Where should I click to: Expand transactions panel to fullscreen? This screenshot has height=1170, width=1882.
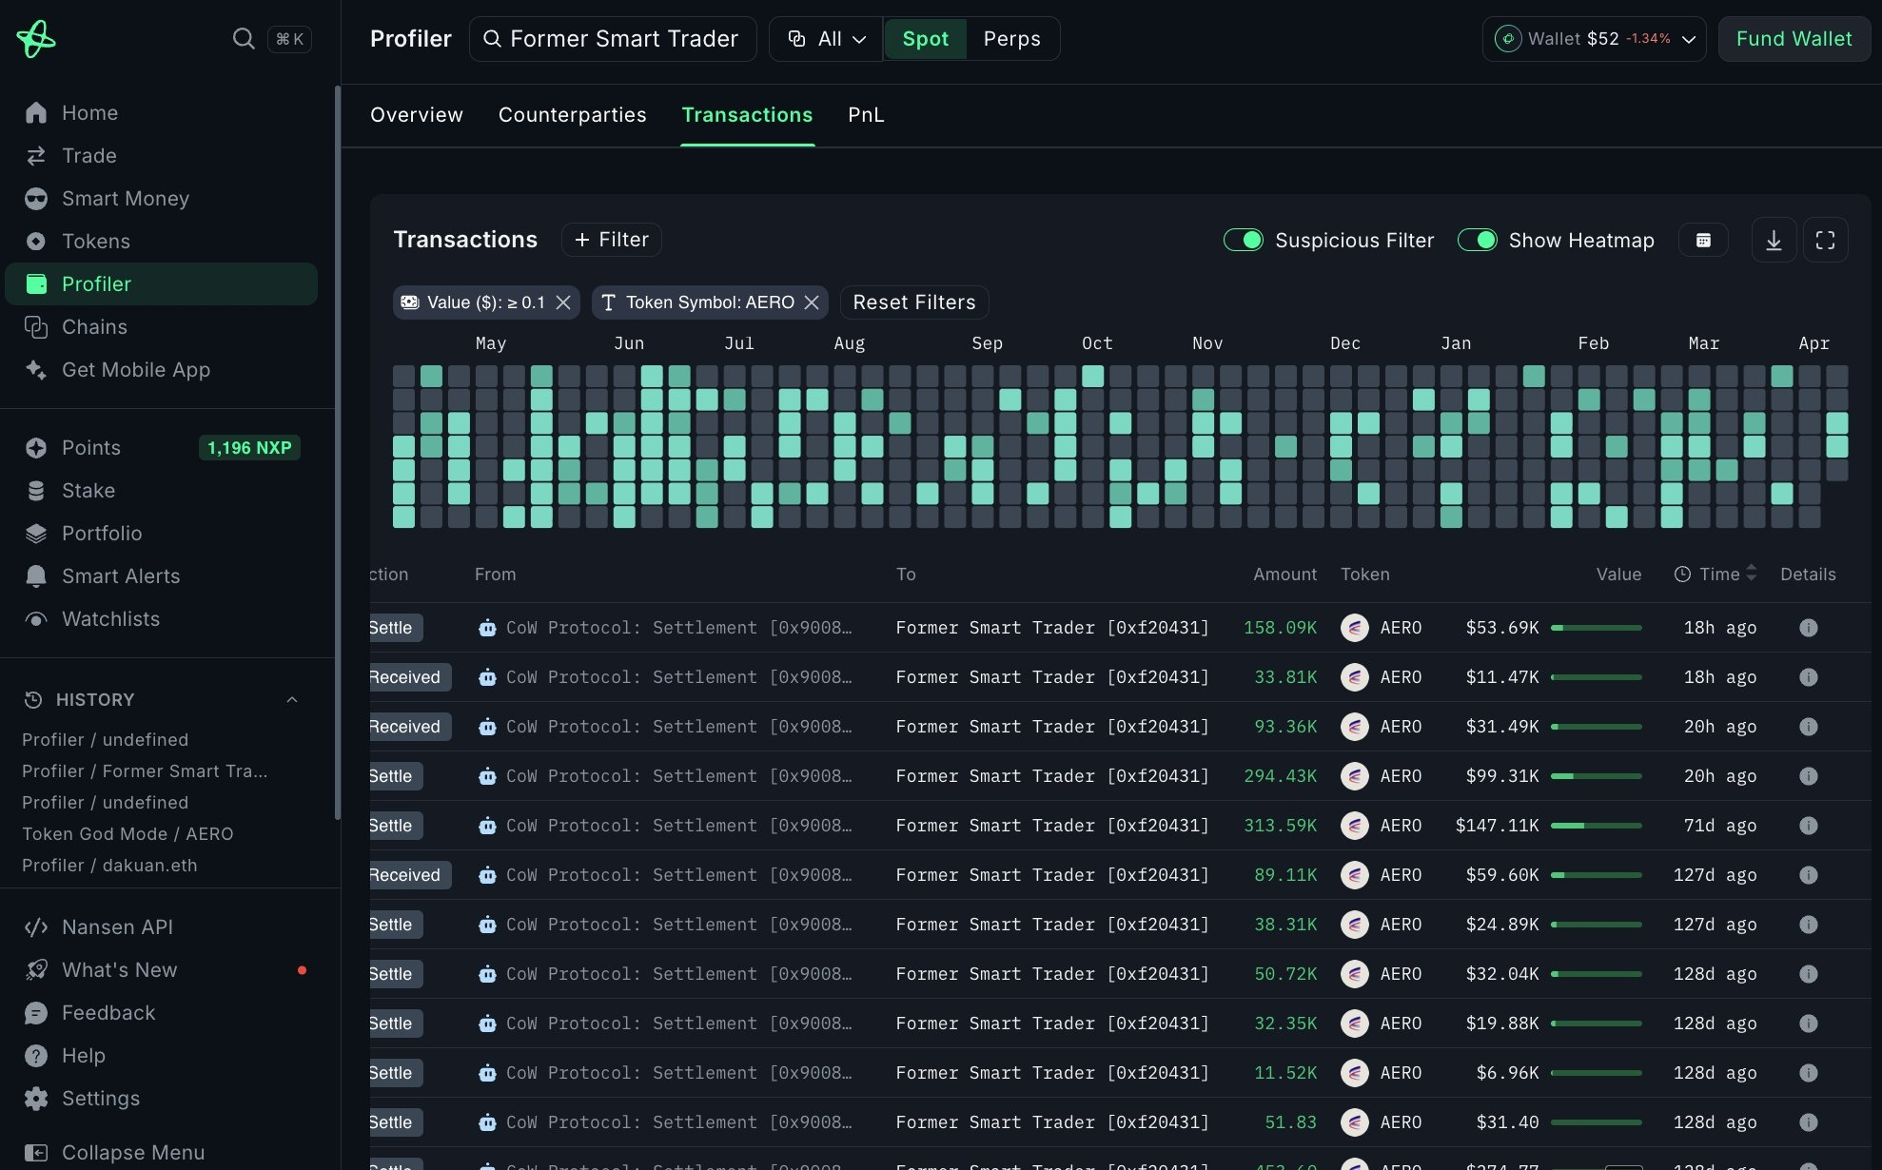[x=1825, y=240]
